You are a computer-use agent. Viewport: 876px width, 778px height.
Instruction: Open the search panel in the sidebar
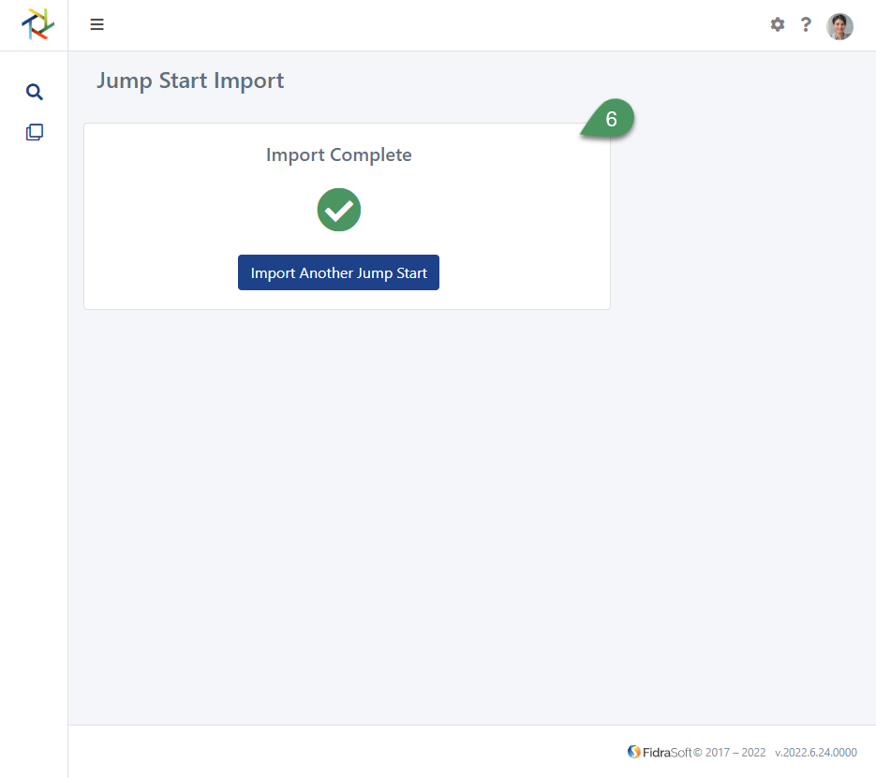pyautogui.click(x=34, y=92)
